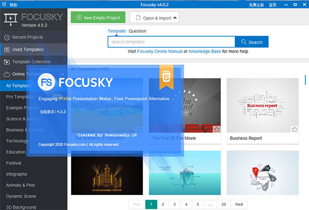Click the document icon on Open & Import
The width and height of the screenshot is (309, 210).
coord(138,18)
